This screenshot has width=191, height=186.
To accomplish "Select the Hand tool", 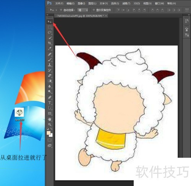I will (x=50, y=119).
